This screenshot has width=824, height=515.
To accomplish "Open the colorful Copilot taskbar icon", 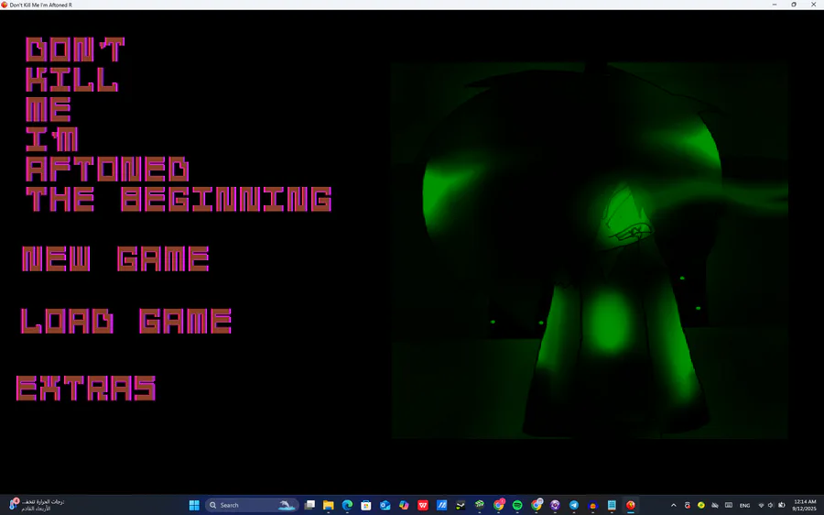I will (x=404, y=505).
